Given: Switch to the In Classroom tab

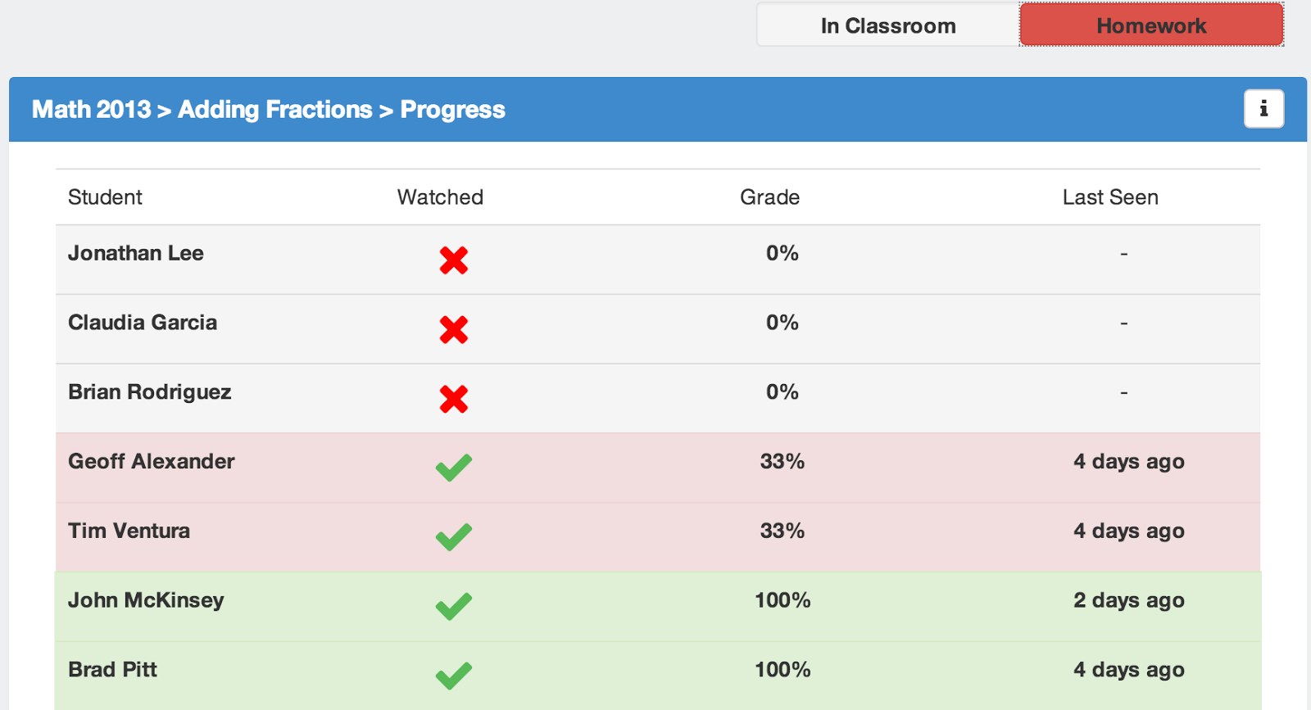Looking at the screenshot, I should pyautogui.click(x=888, y=25).
